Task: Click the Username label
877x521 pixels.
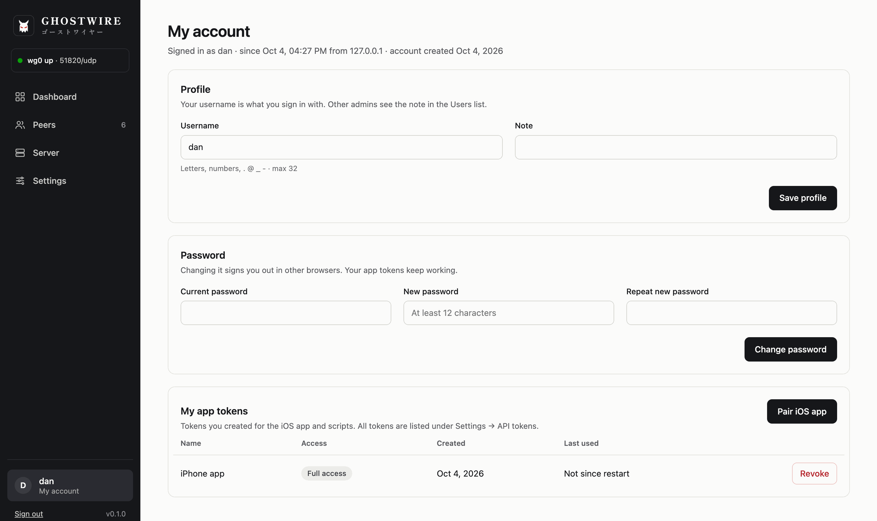Action: (199, 126)
